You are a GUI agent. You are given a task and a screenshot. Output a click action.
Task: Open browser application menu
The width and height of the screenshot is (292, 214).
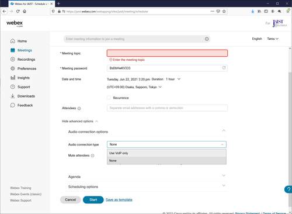[x=288, y=11]
